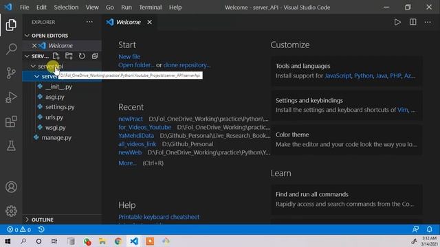Open the View menu

[92, 8]
